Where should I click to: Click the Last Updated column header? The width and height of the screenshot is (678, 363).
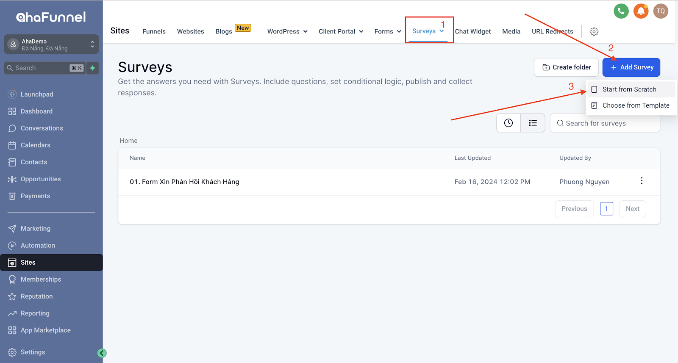[472, 158]
